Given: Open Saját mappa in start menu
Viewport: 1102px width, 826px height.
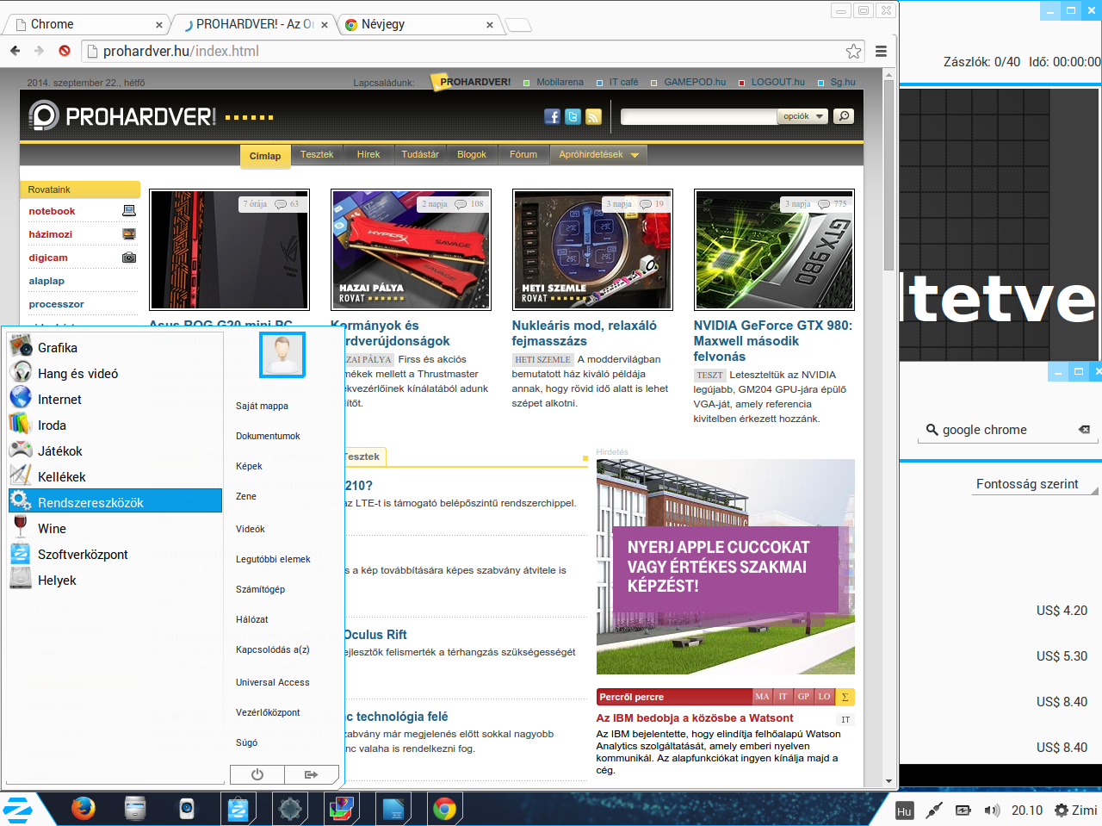Looking at the screenshot, I should pos(262,406).
